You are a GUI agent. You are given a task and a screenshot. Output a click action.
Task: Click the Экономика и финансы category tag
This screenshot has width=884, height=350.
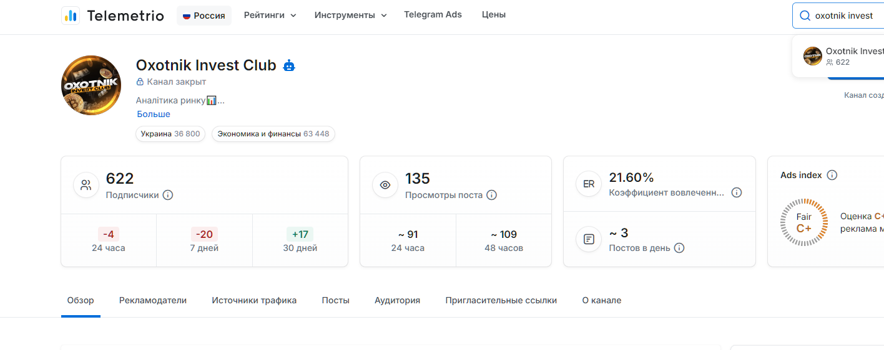[273, 134]
